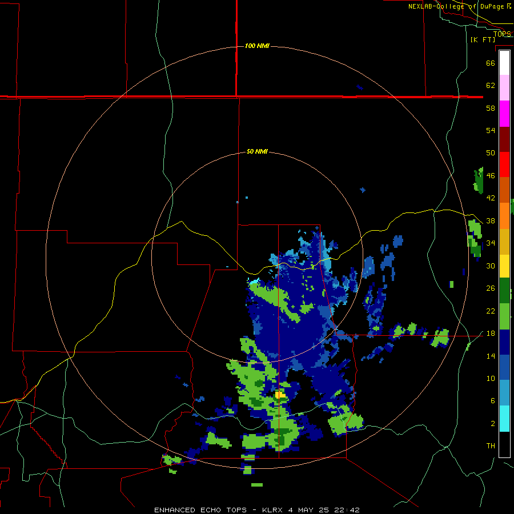Click the 62 legend label

pos(491,86)
